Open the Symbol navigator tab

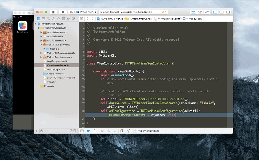tap(43, 19)
